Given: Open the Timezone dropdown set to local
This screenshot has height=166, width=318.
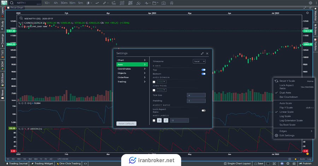Looking at the screenshot, I should click(199, 61).
